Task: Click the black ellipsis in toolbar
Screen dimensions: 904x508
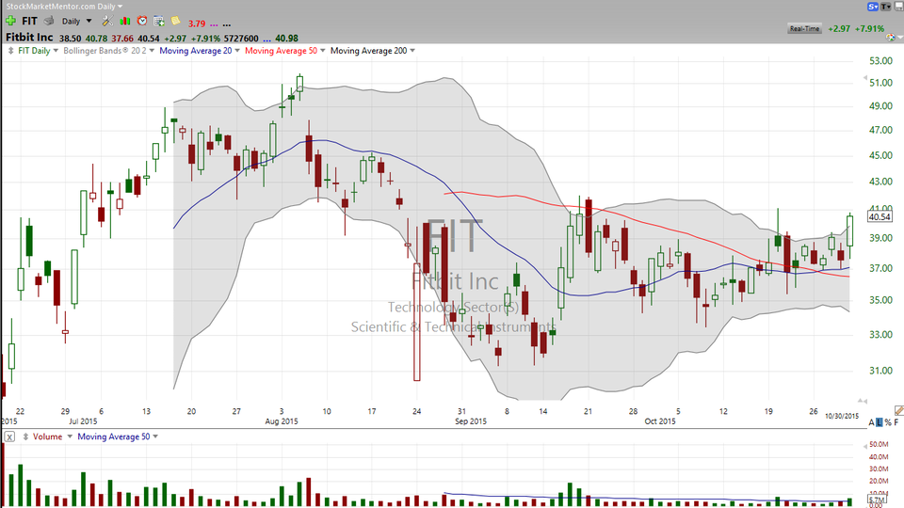Action: coord(227,24)
